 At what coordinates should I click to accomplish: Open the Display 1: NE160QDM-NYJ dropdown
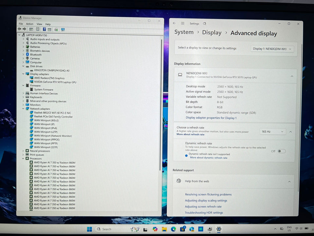[272, 49]
